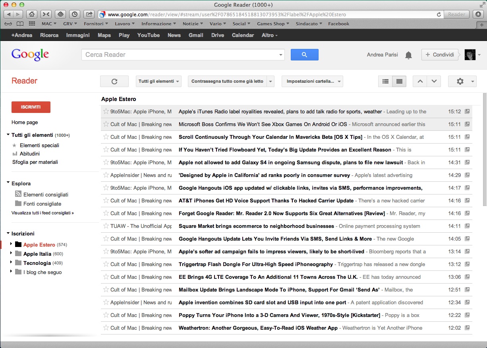Refresh the feed list with the circular arrow
The height and width of the screenshot is (348, 487).
[x=114, y=82]
